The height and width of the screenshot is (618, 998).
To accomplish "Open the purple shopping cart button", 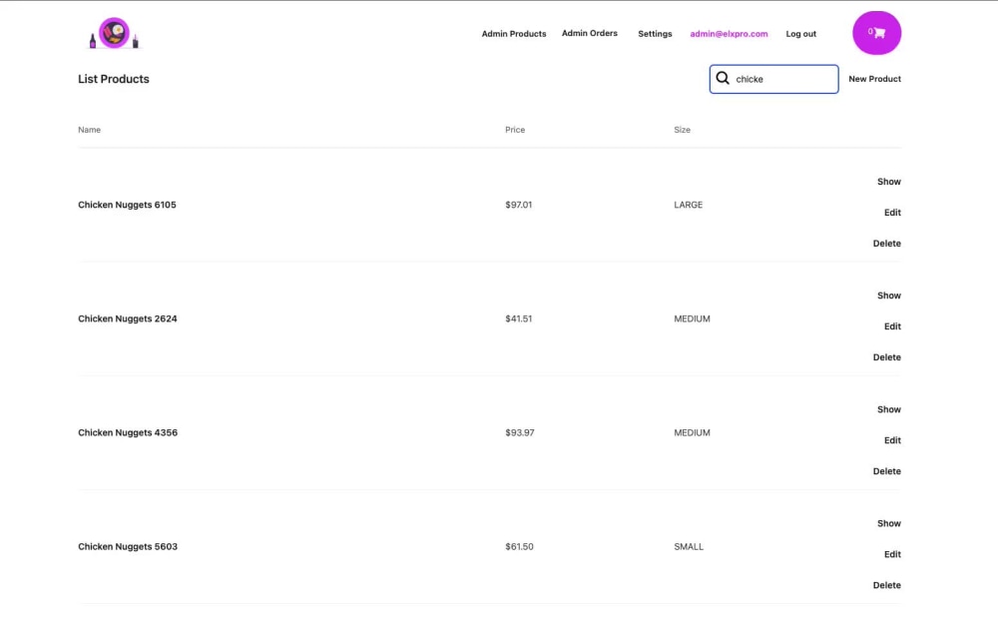I will (876, 33).
